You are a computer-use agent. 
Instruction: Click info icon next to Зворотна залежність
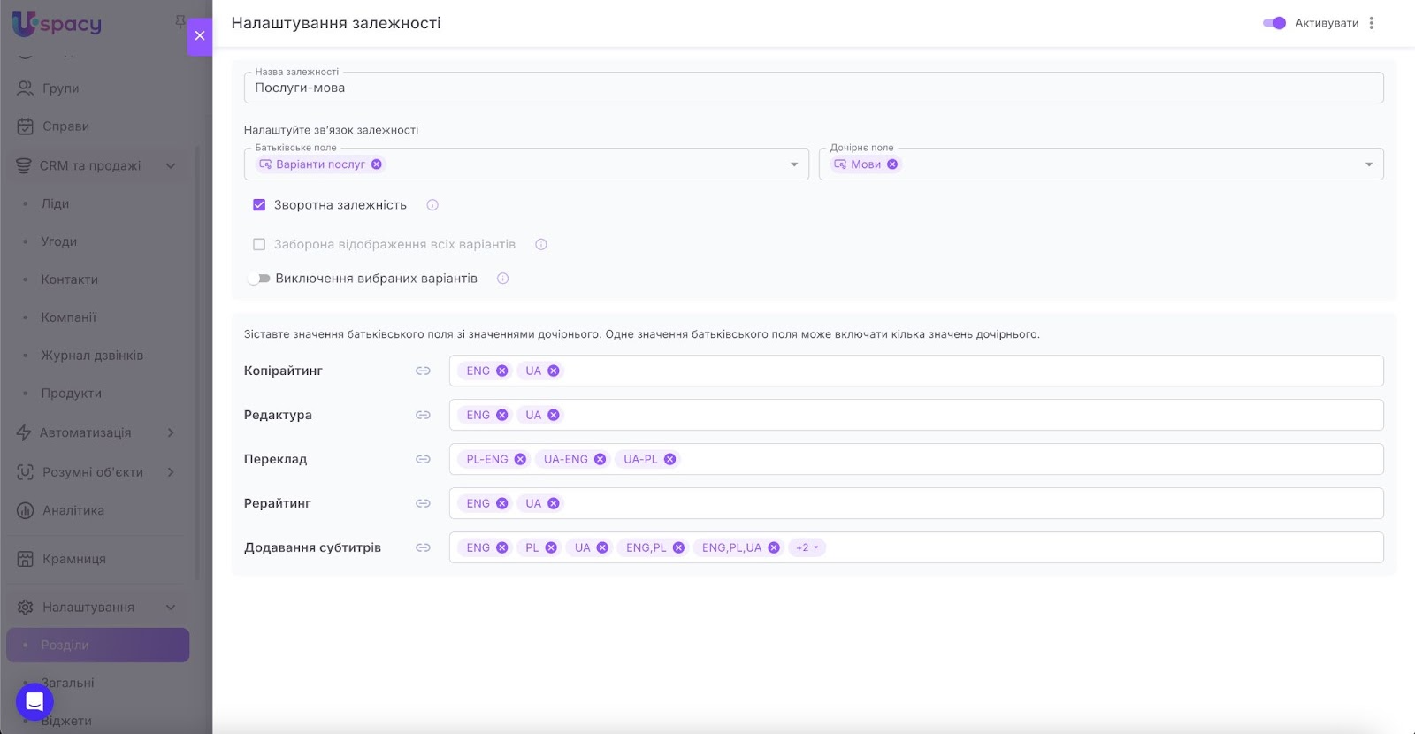tap(432, 205)
